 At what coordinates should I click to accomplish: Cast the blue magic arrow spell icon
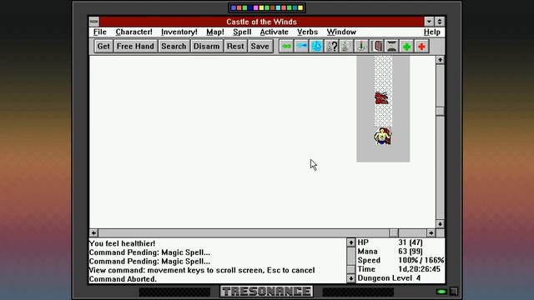click(x=301, y=47)
